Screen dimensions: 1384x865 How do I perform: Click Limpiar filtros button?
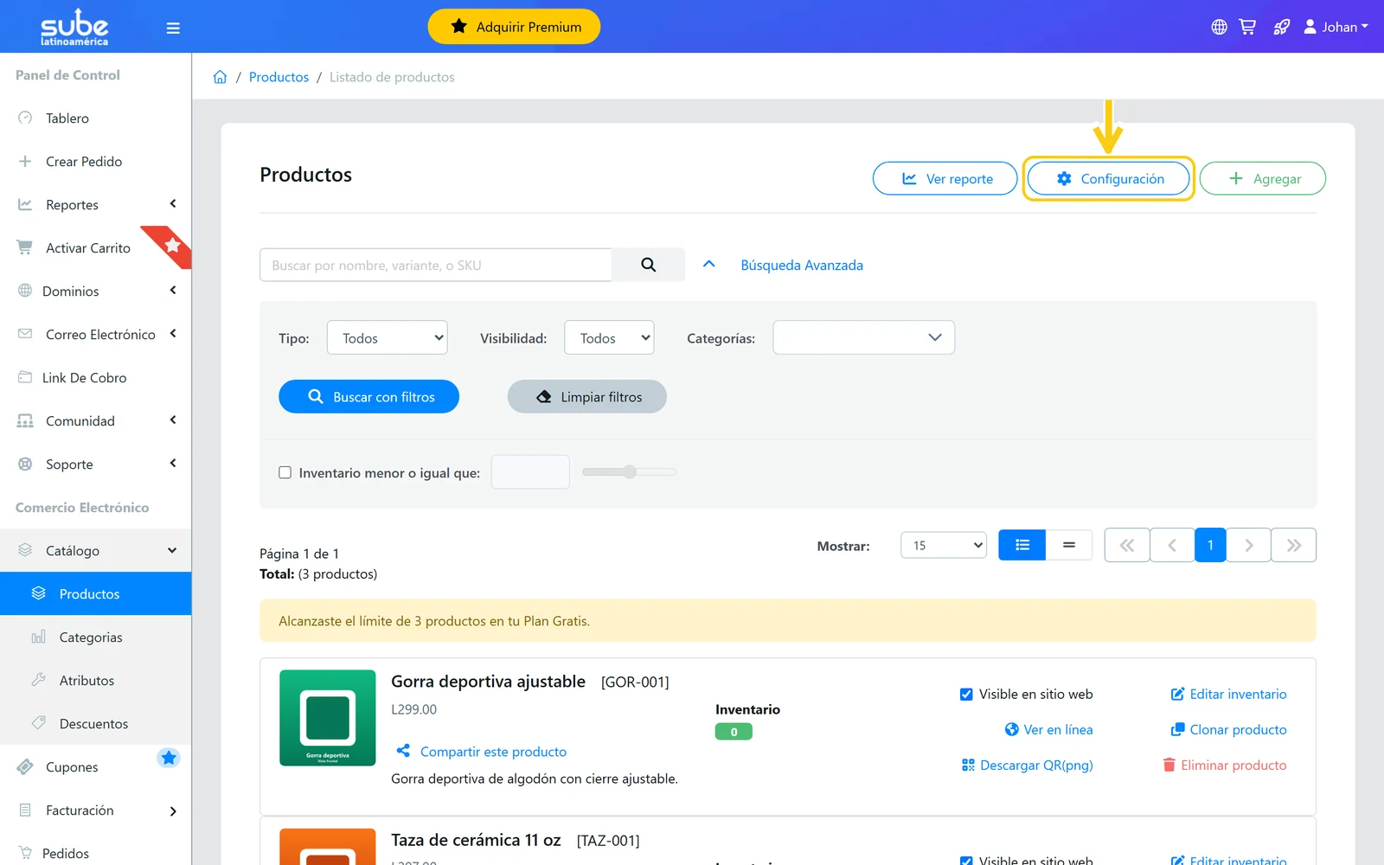(x=586, y=396)
